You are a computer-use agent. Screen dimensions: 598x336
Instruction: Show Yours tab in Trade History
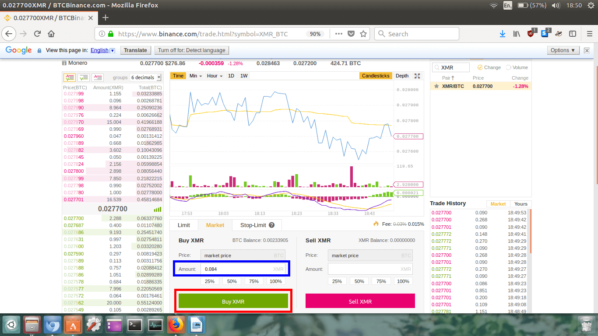(521, 204)
